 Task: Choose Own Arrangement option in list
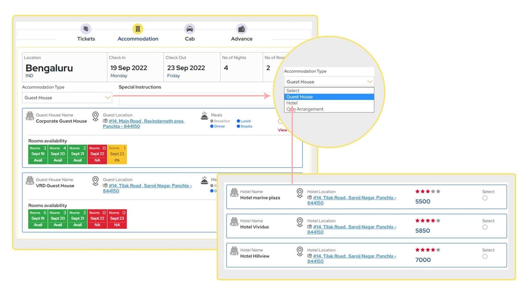click(x=329, y=109)
